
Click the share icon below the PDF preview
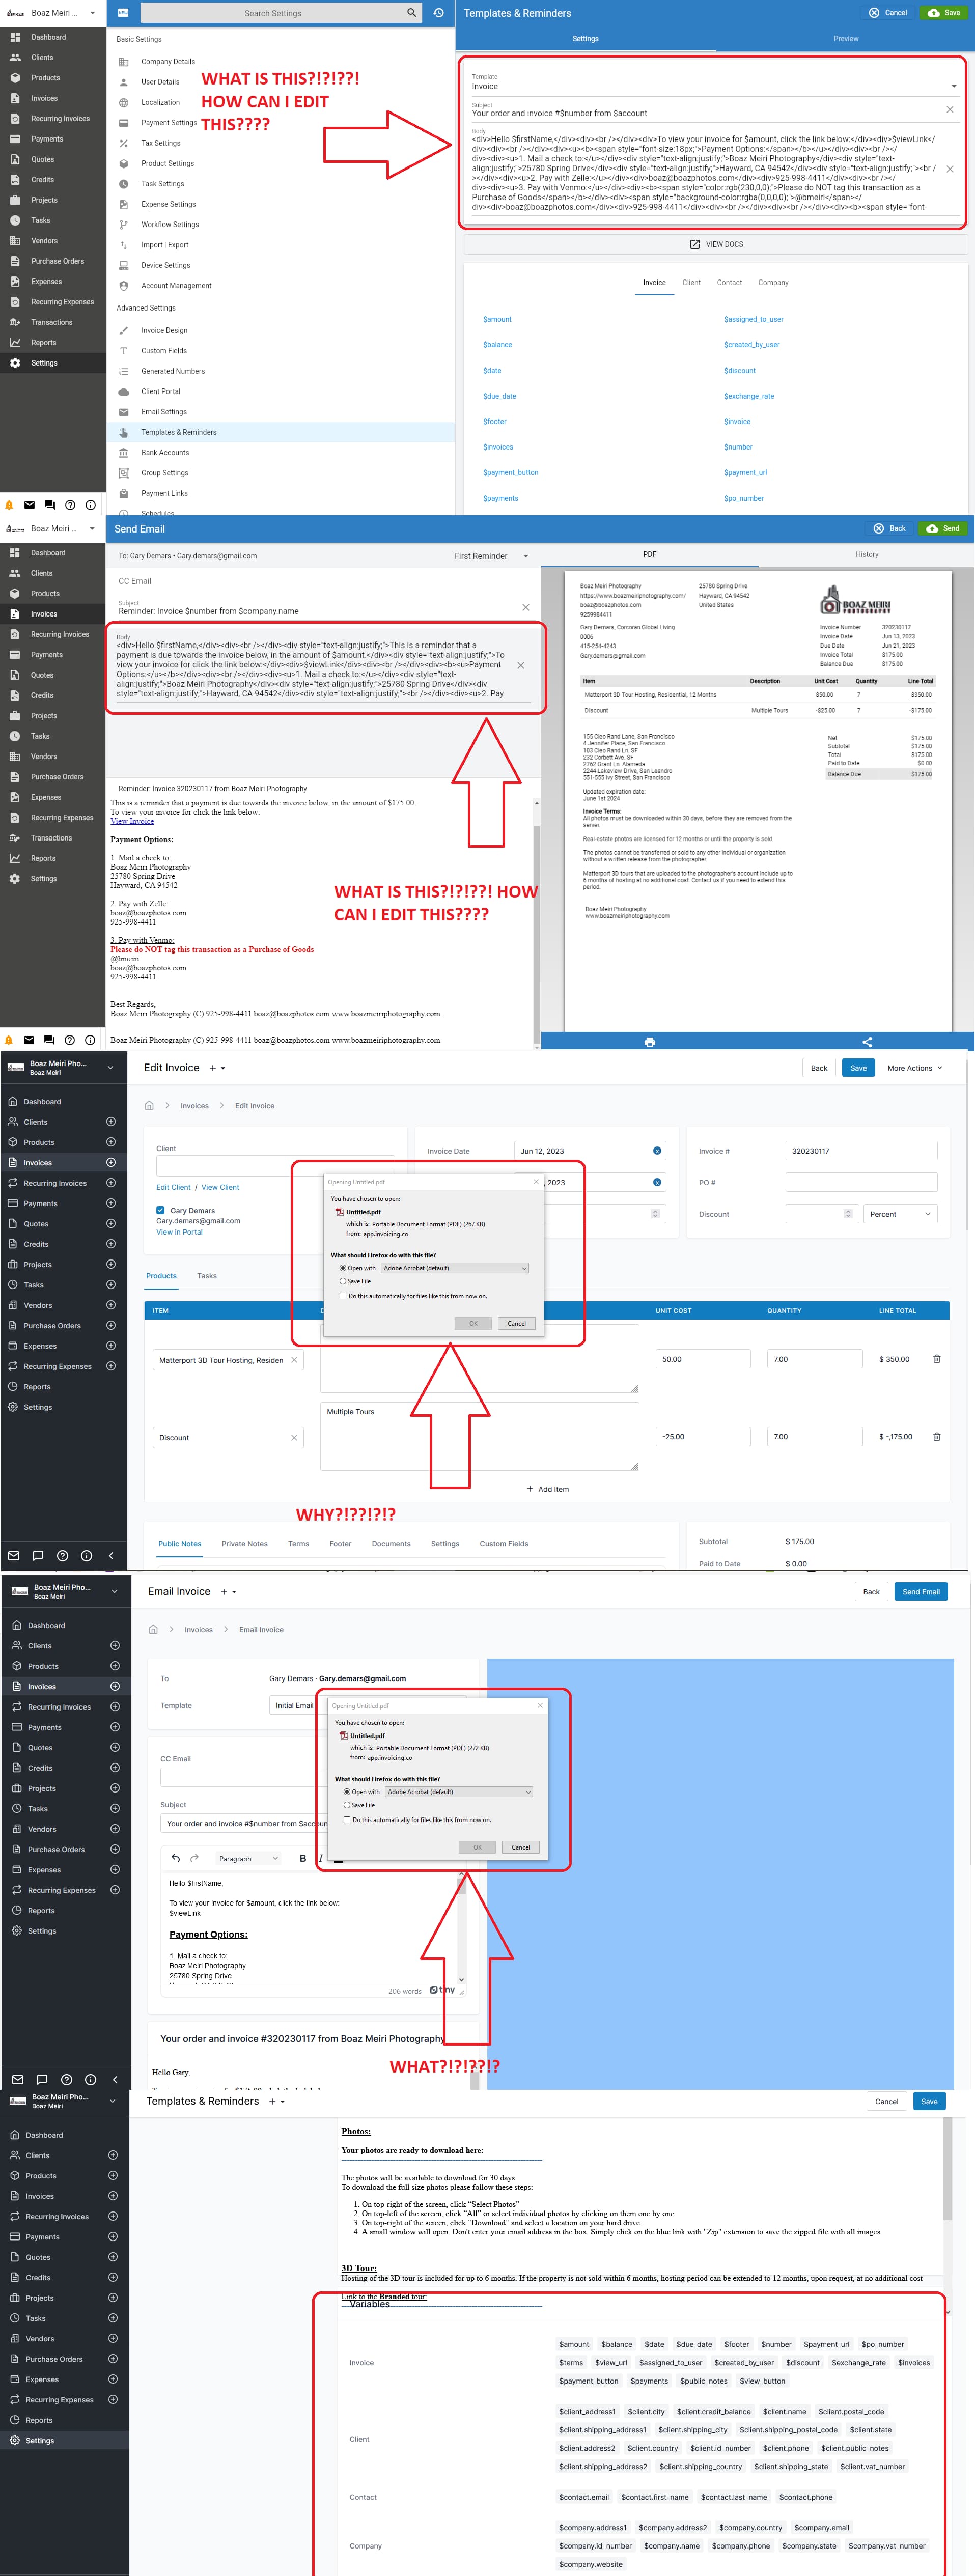[867, 1042]
